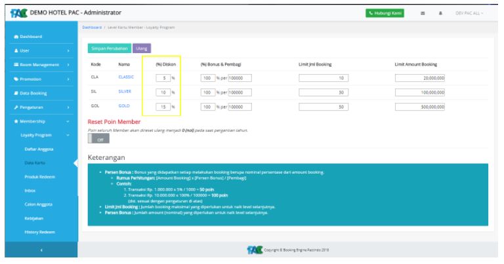Viewport: 504px width, 264px height.
Task: Collapse the sidebar with the bottom arrow
Action: click(x=41, y=250)
